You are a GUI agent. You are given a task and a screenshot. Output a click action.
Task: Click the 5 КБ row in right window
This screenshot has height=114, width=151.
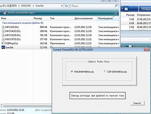pyautogui.click(x=136, y=27)
